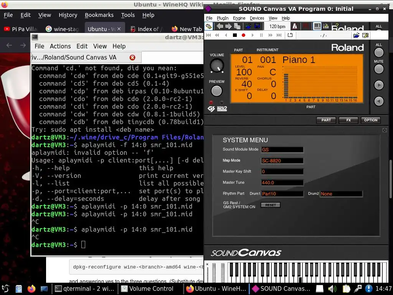Image resolution: width=393 pixels, height=295 pixels.
Task: Pause playback with the pause button
Action: (x=261, y=35)
